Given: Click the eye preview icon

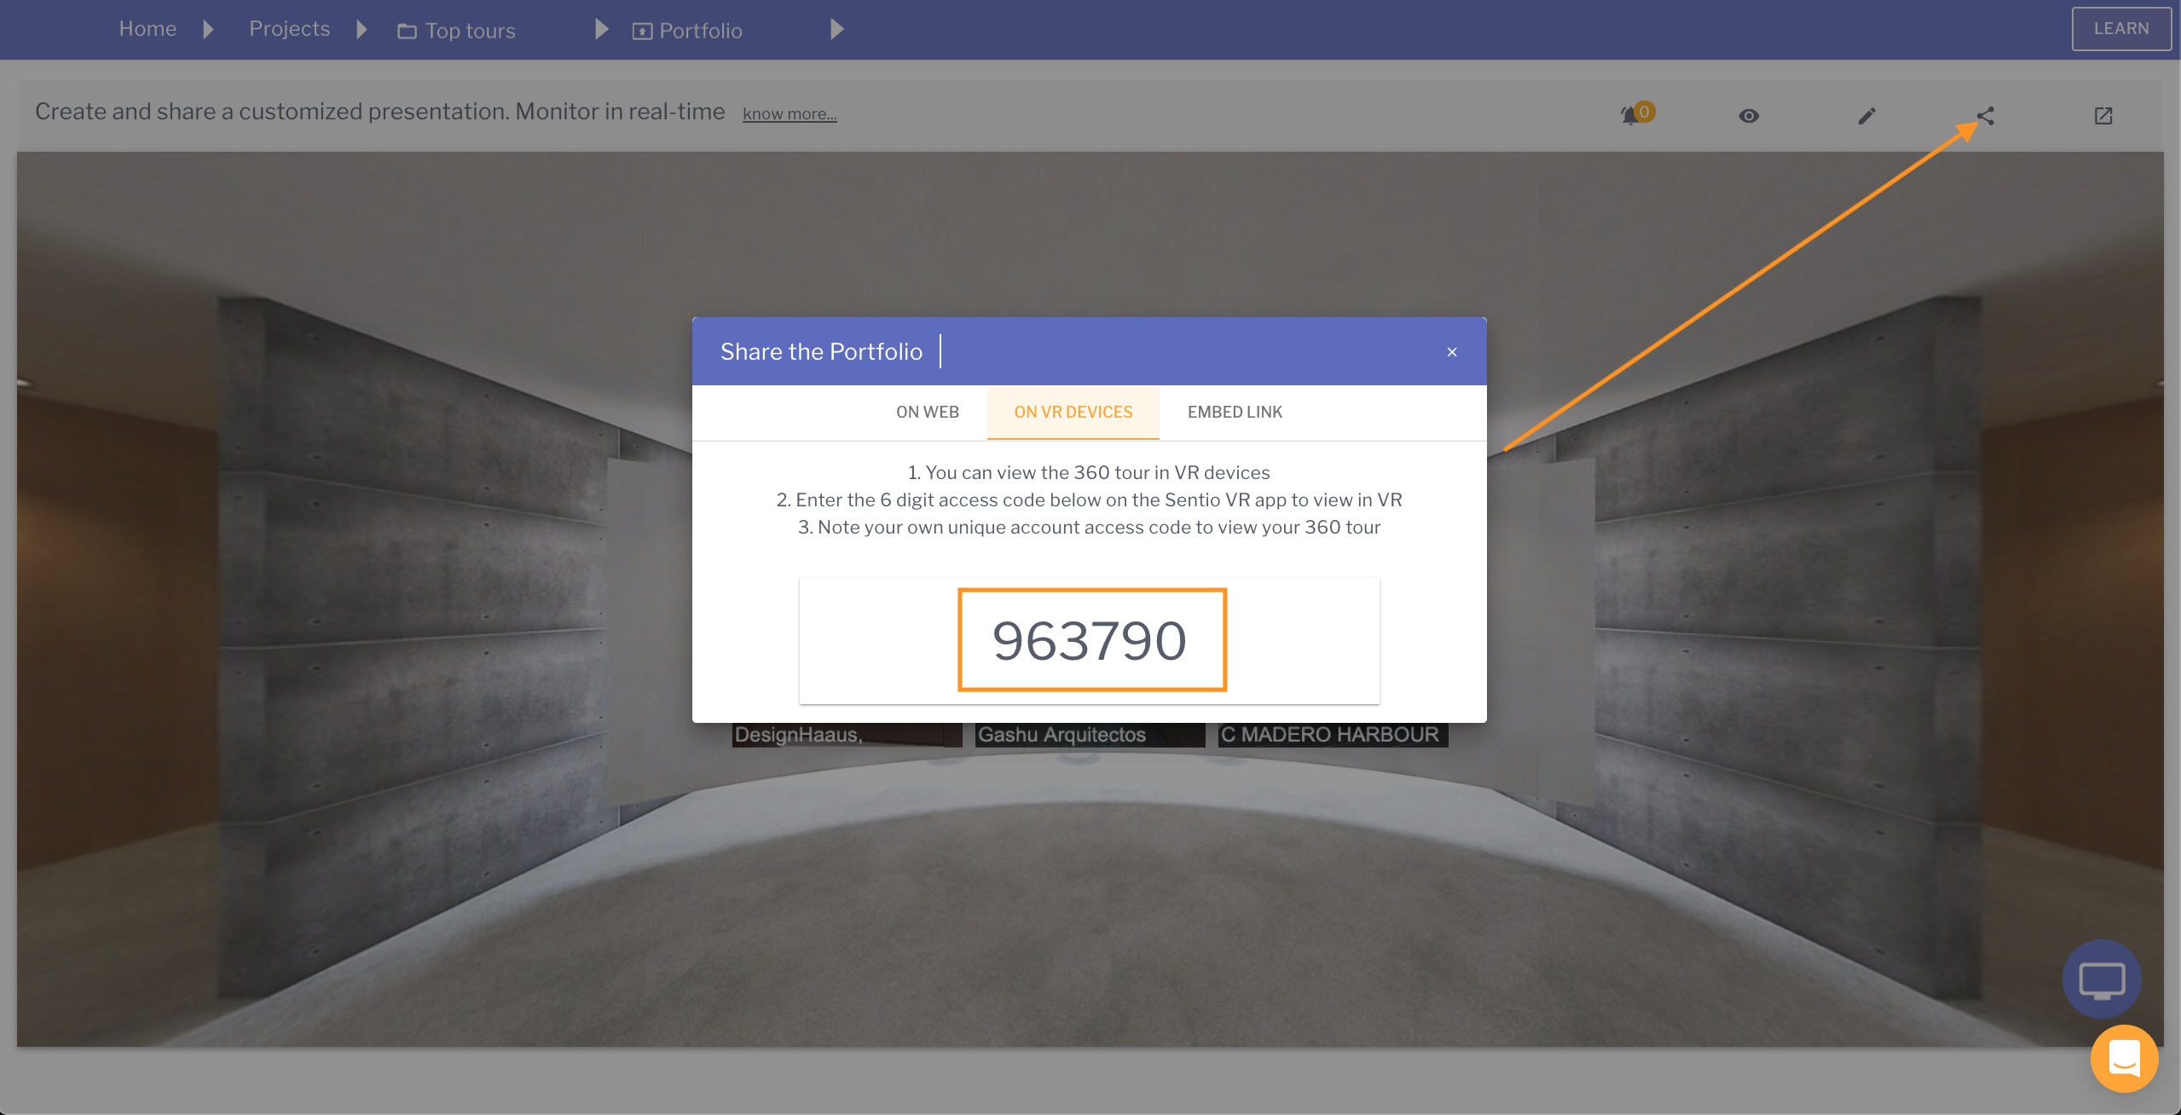Looking at the screenshot, I should click(1749, 116).
